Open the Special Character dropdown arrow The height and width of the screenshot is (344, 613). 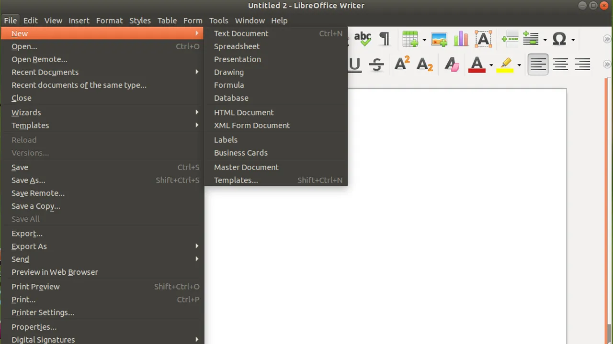(x=573, y=40)
